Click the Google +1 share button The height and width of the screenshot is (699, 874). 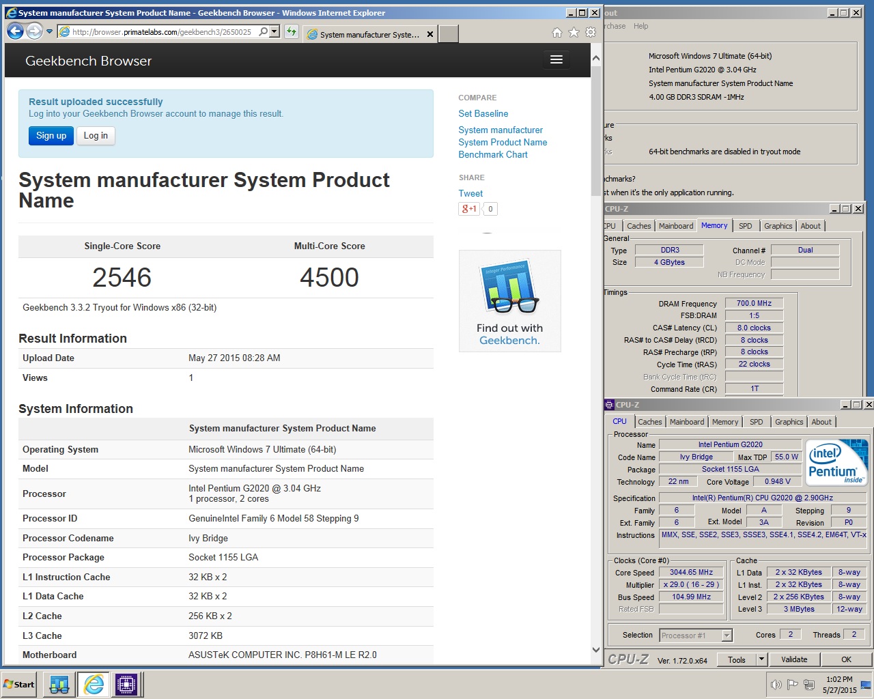click(469, 209)
